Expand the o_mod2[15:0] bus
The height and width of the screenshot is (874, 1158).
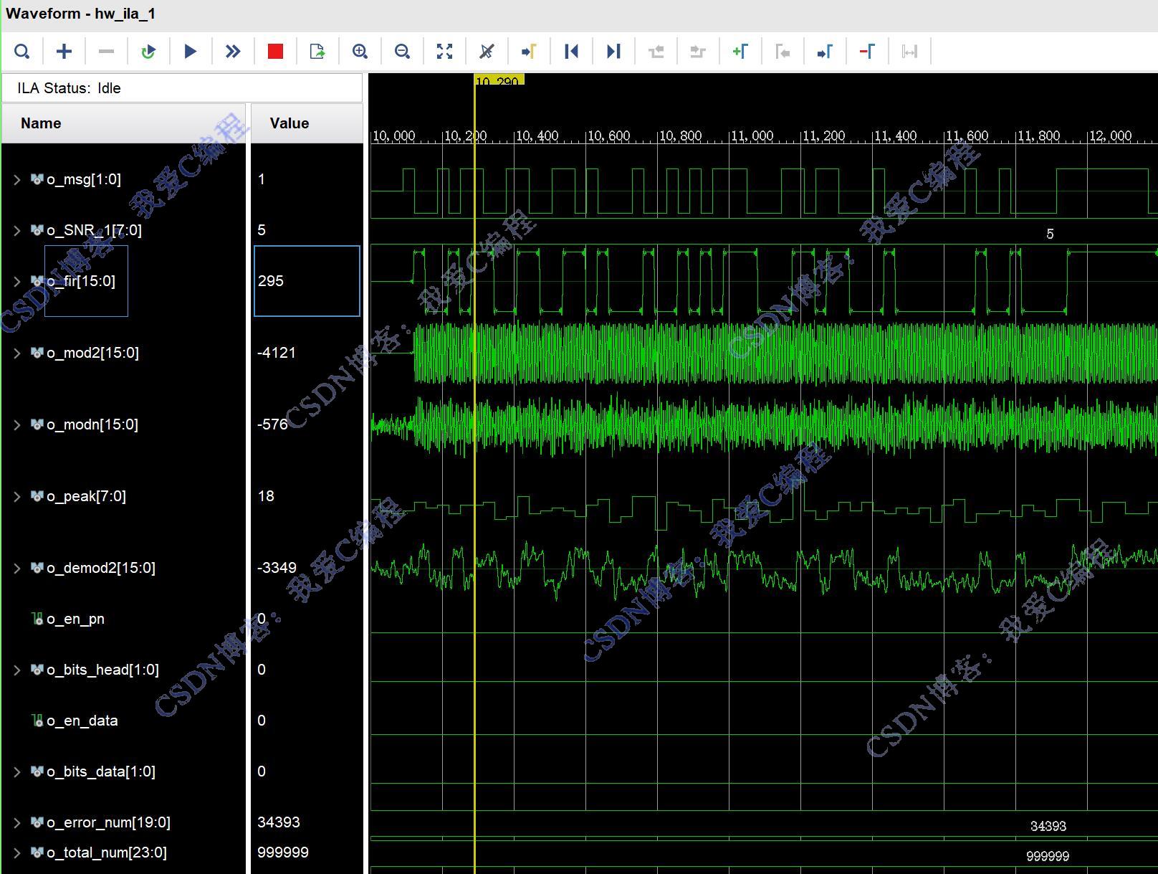click(x=16, y=353)
